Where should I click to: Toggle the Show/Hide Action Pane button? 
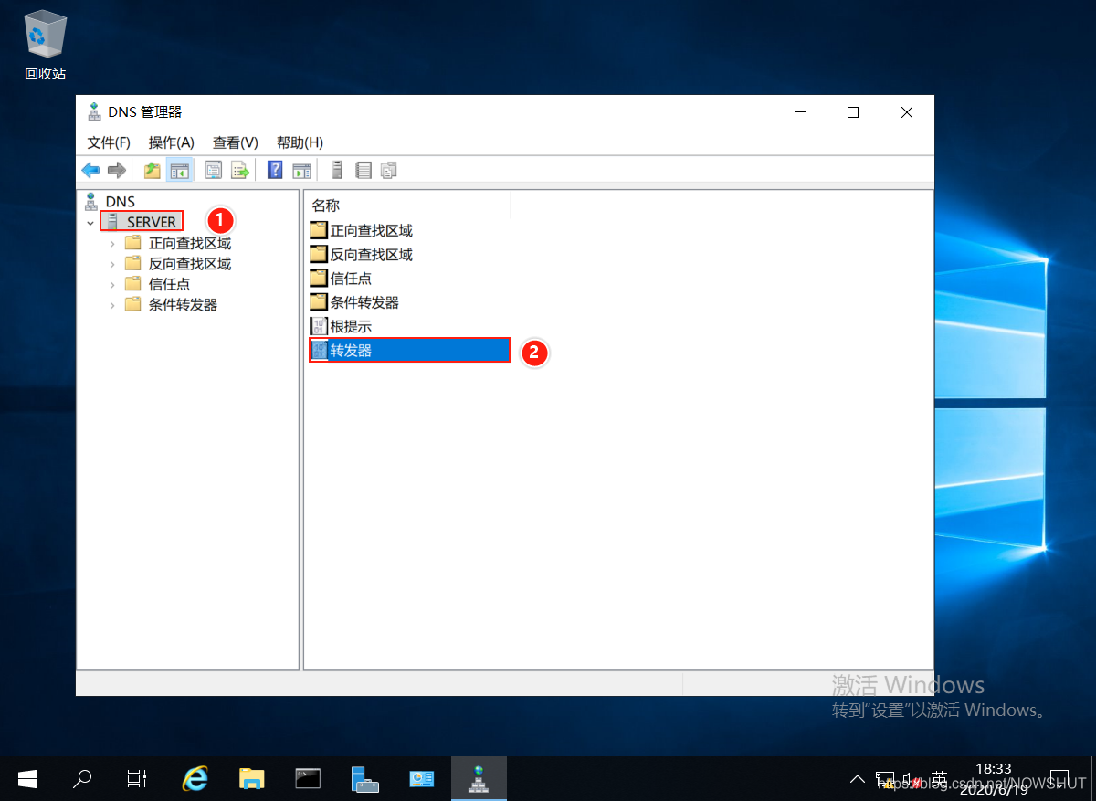[301, 170]
